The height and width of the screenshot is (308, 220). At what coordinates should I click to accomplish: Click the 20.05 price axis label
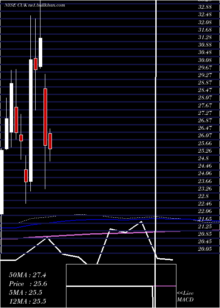[x=205, y=249]
